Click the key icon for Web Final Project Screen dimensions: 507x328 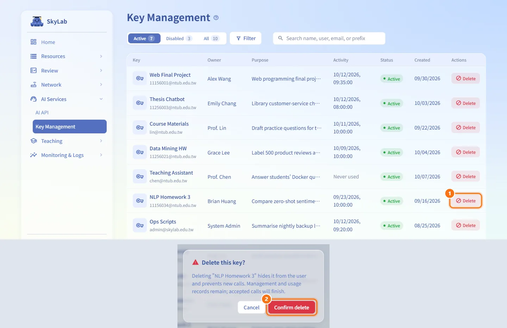coord(140,78)
